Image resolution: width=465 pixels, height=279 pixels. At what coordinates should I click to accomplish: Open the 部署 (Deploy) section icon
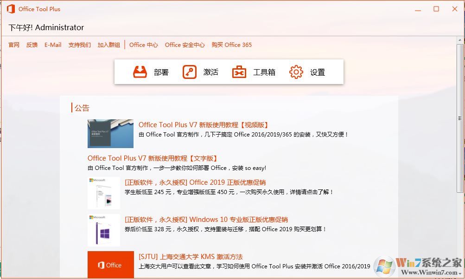coord(140,71)
